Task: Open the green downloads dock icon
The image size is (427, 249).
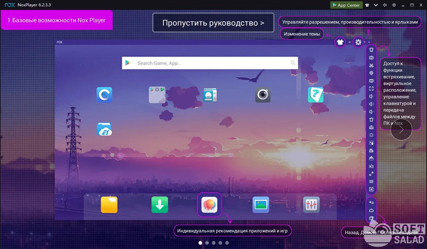Action: coord(160,205)
